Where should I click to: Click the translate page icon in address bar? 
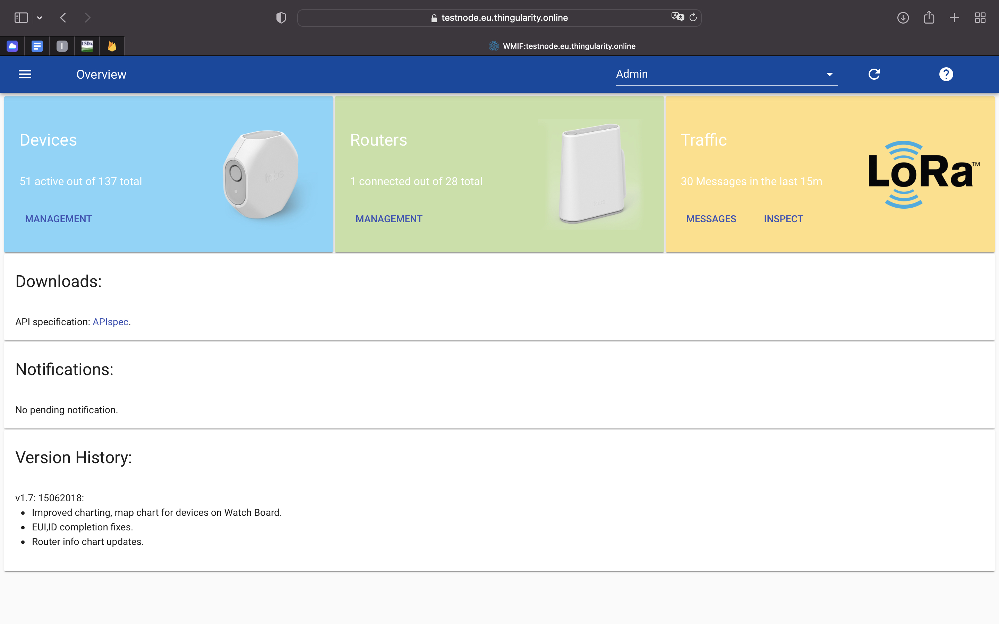pyautogui.click(x=677, y=17)
